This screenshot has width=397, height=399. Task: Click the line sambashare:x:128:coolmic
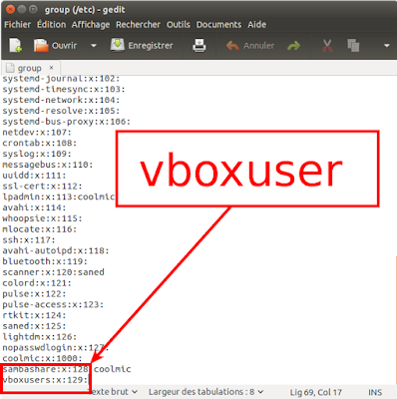67,369
